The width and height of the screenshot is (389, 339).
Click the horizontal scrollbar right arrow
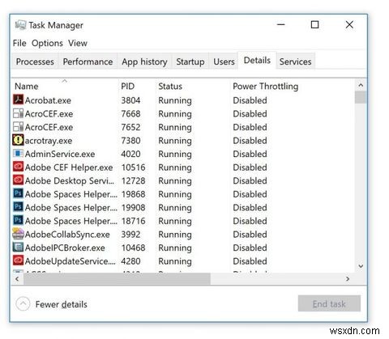pyautogui.click(x=348, y=278)
